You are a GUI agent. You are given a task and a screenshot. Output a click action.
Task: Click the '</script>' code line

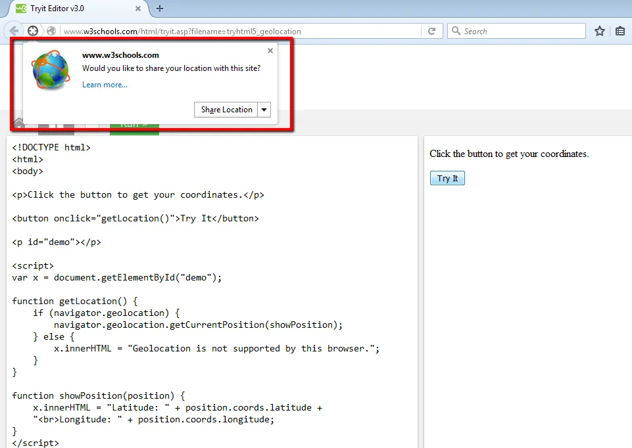(x=36, y=443)
